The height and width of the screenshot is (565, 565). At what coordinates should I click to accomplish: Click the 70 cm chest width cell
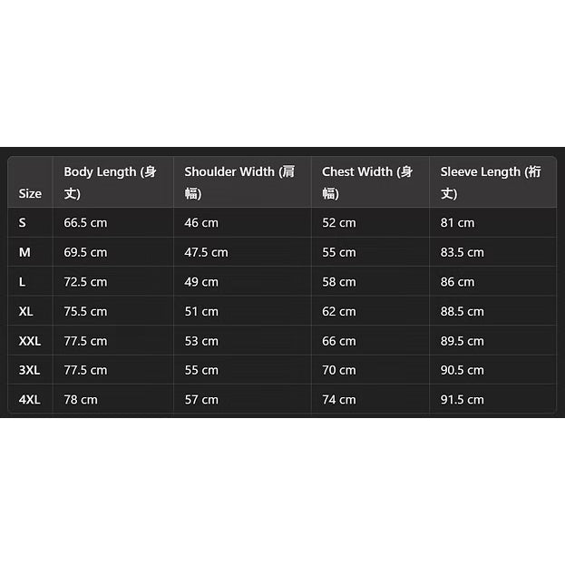(338, 370)
